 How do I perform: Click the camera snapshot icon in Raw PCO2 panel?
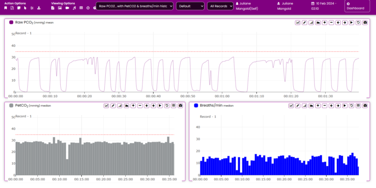(365, 22)
